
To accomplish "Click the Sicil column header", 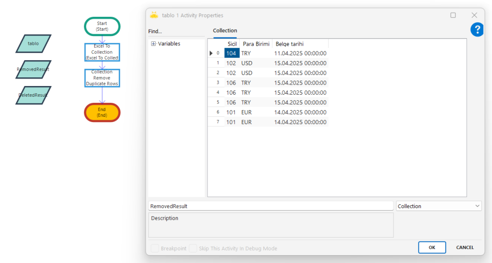I will pos(232,44).
